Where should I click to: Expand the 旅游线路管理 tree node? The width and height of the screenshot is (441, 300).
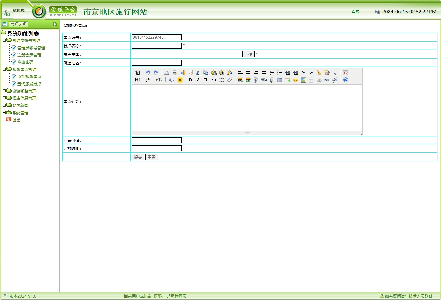pos(4,91)
